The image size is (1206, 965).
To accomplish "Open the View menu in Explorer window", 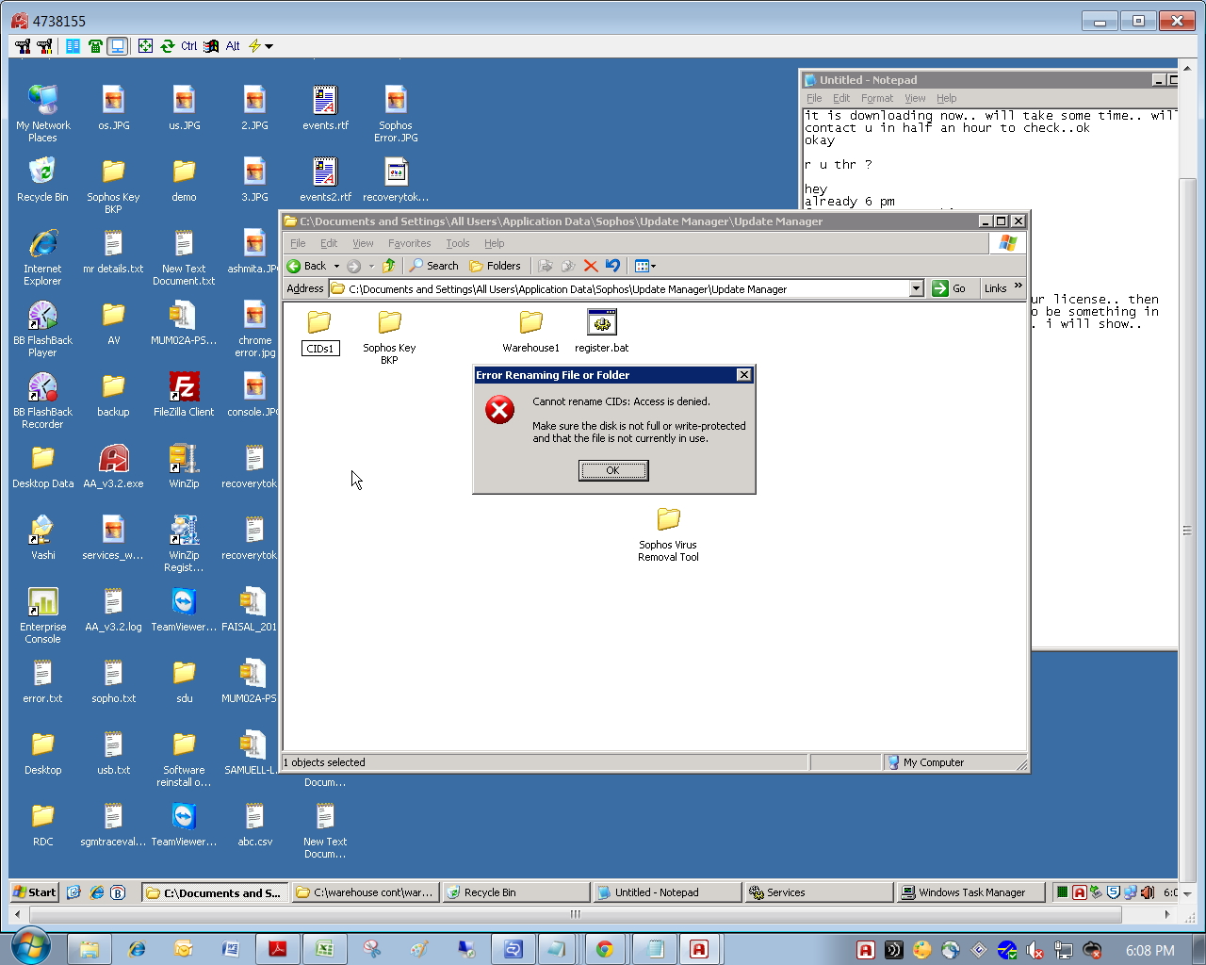I will click(363, 243).
